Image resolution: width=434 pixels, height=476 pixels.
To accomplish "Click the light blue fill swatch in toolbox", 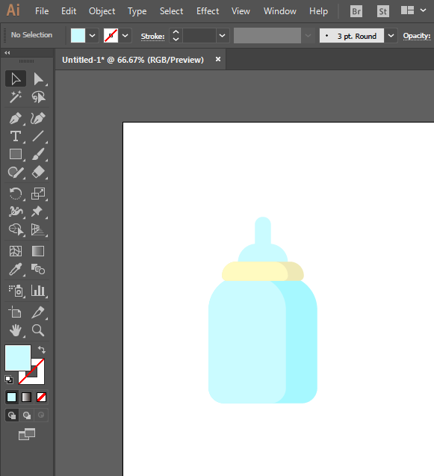I will coord(18,358).
